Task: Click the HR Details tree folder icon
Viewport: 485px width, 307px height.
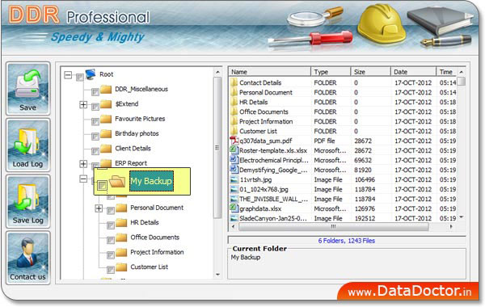Action: click(x=121, y=223)
